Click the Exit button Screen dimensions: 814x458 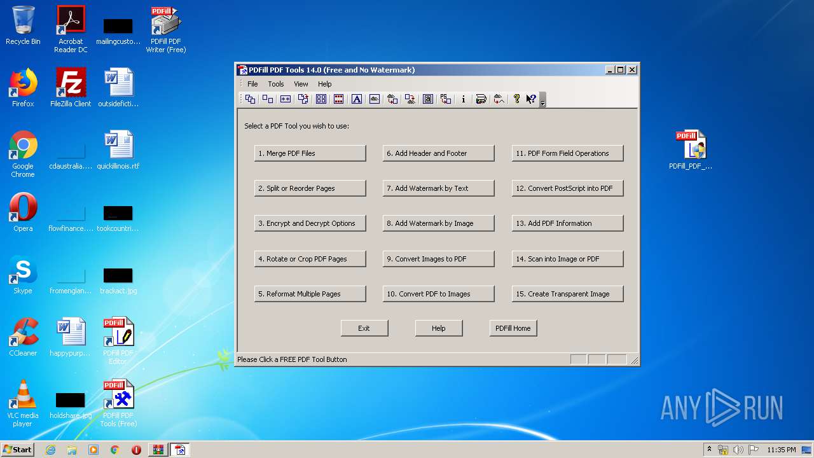pos(364,328)
